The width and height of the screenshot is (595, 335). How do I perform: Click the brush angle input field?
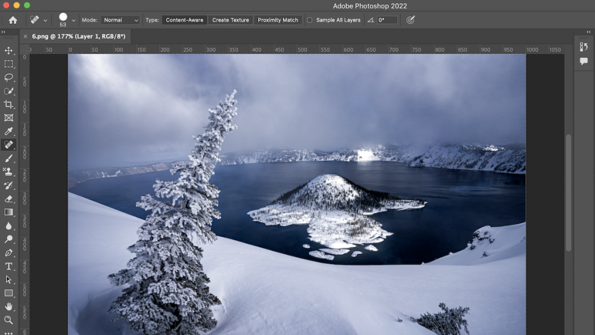pyautogui.click(x=387, y=20)
